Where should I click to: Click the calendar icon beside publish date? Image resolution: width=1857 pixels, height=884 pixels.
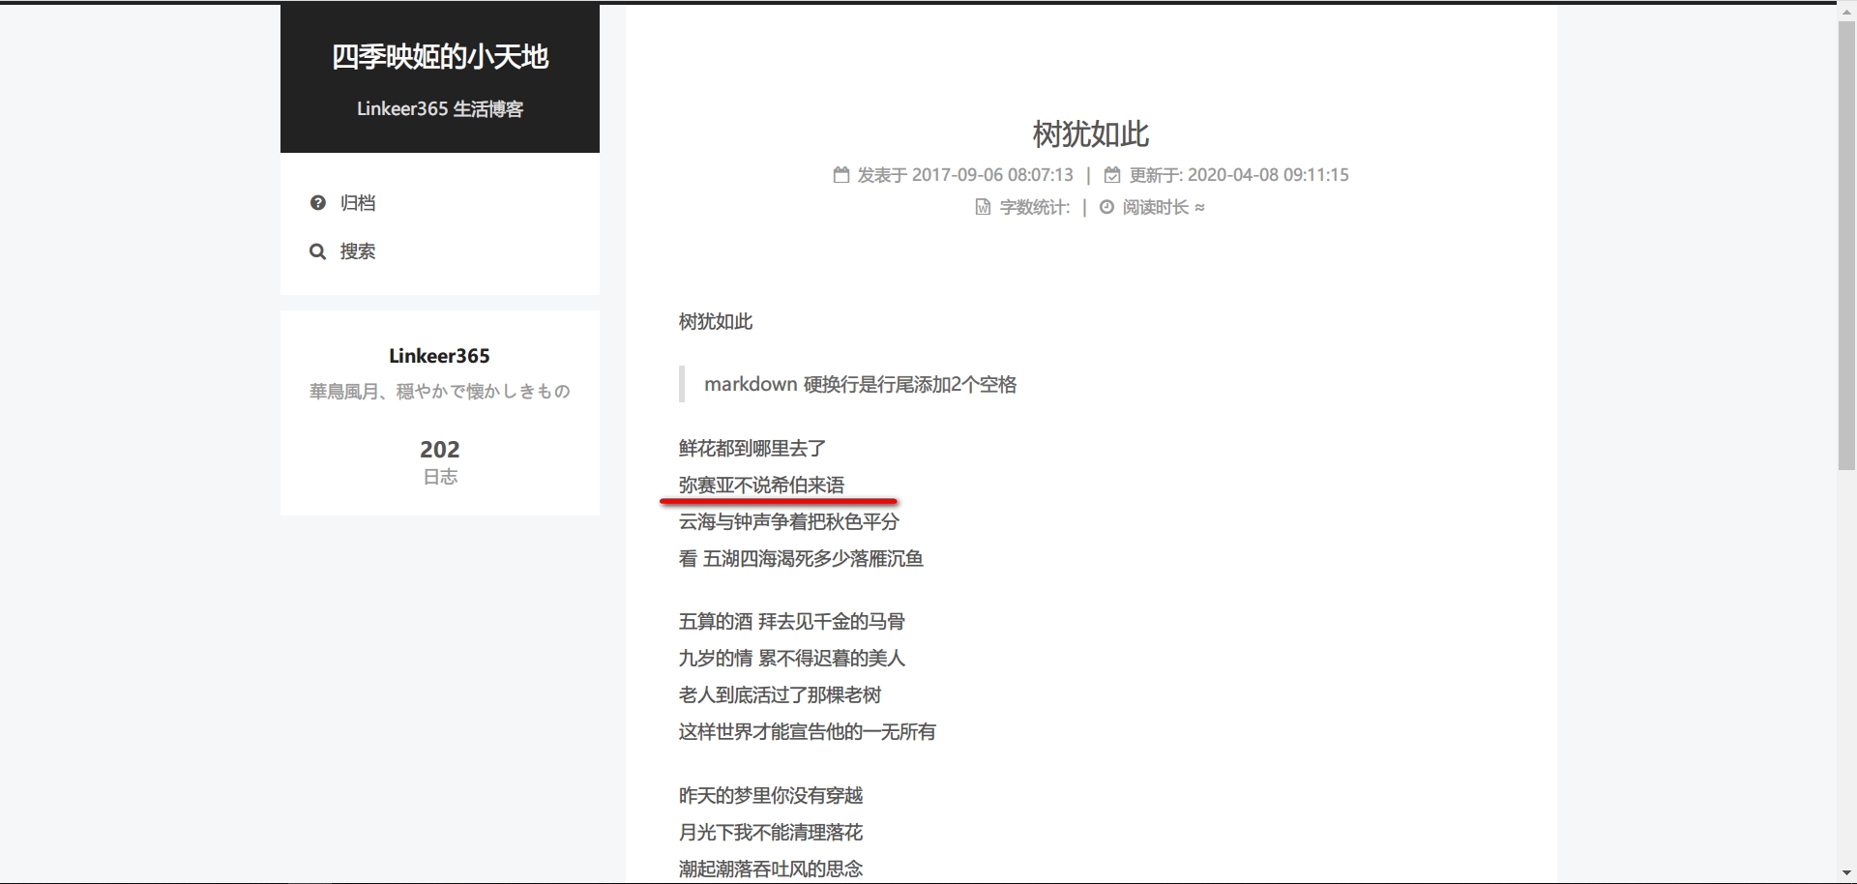point(841,175)
